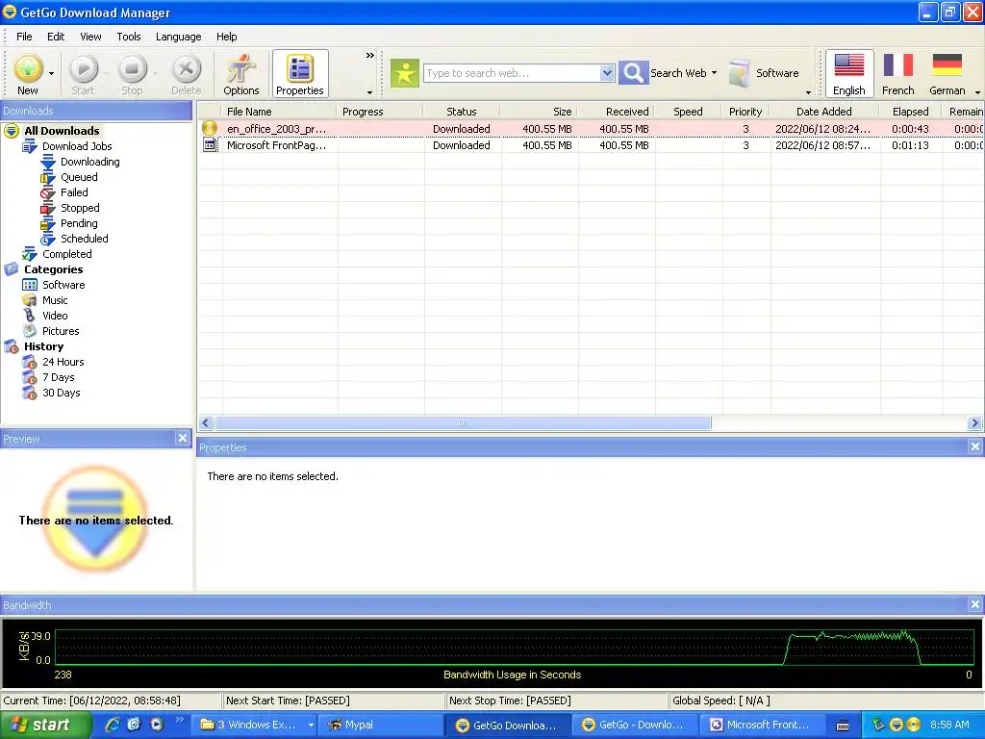Image resolution: width=985 pixels, height=739 pixels.
Task: Toggle the Properties toolbar button
Action: tap(300, 74)
